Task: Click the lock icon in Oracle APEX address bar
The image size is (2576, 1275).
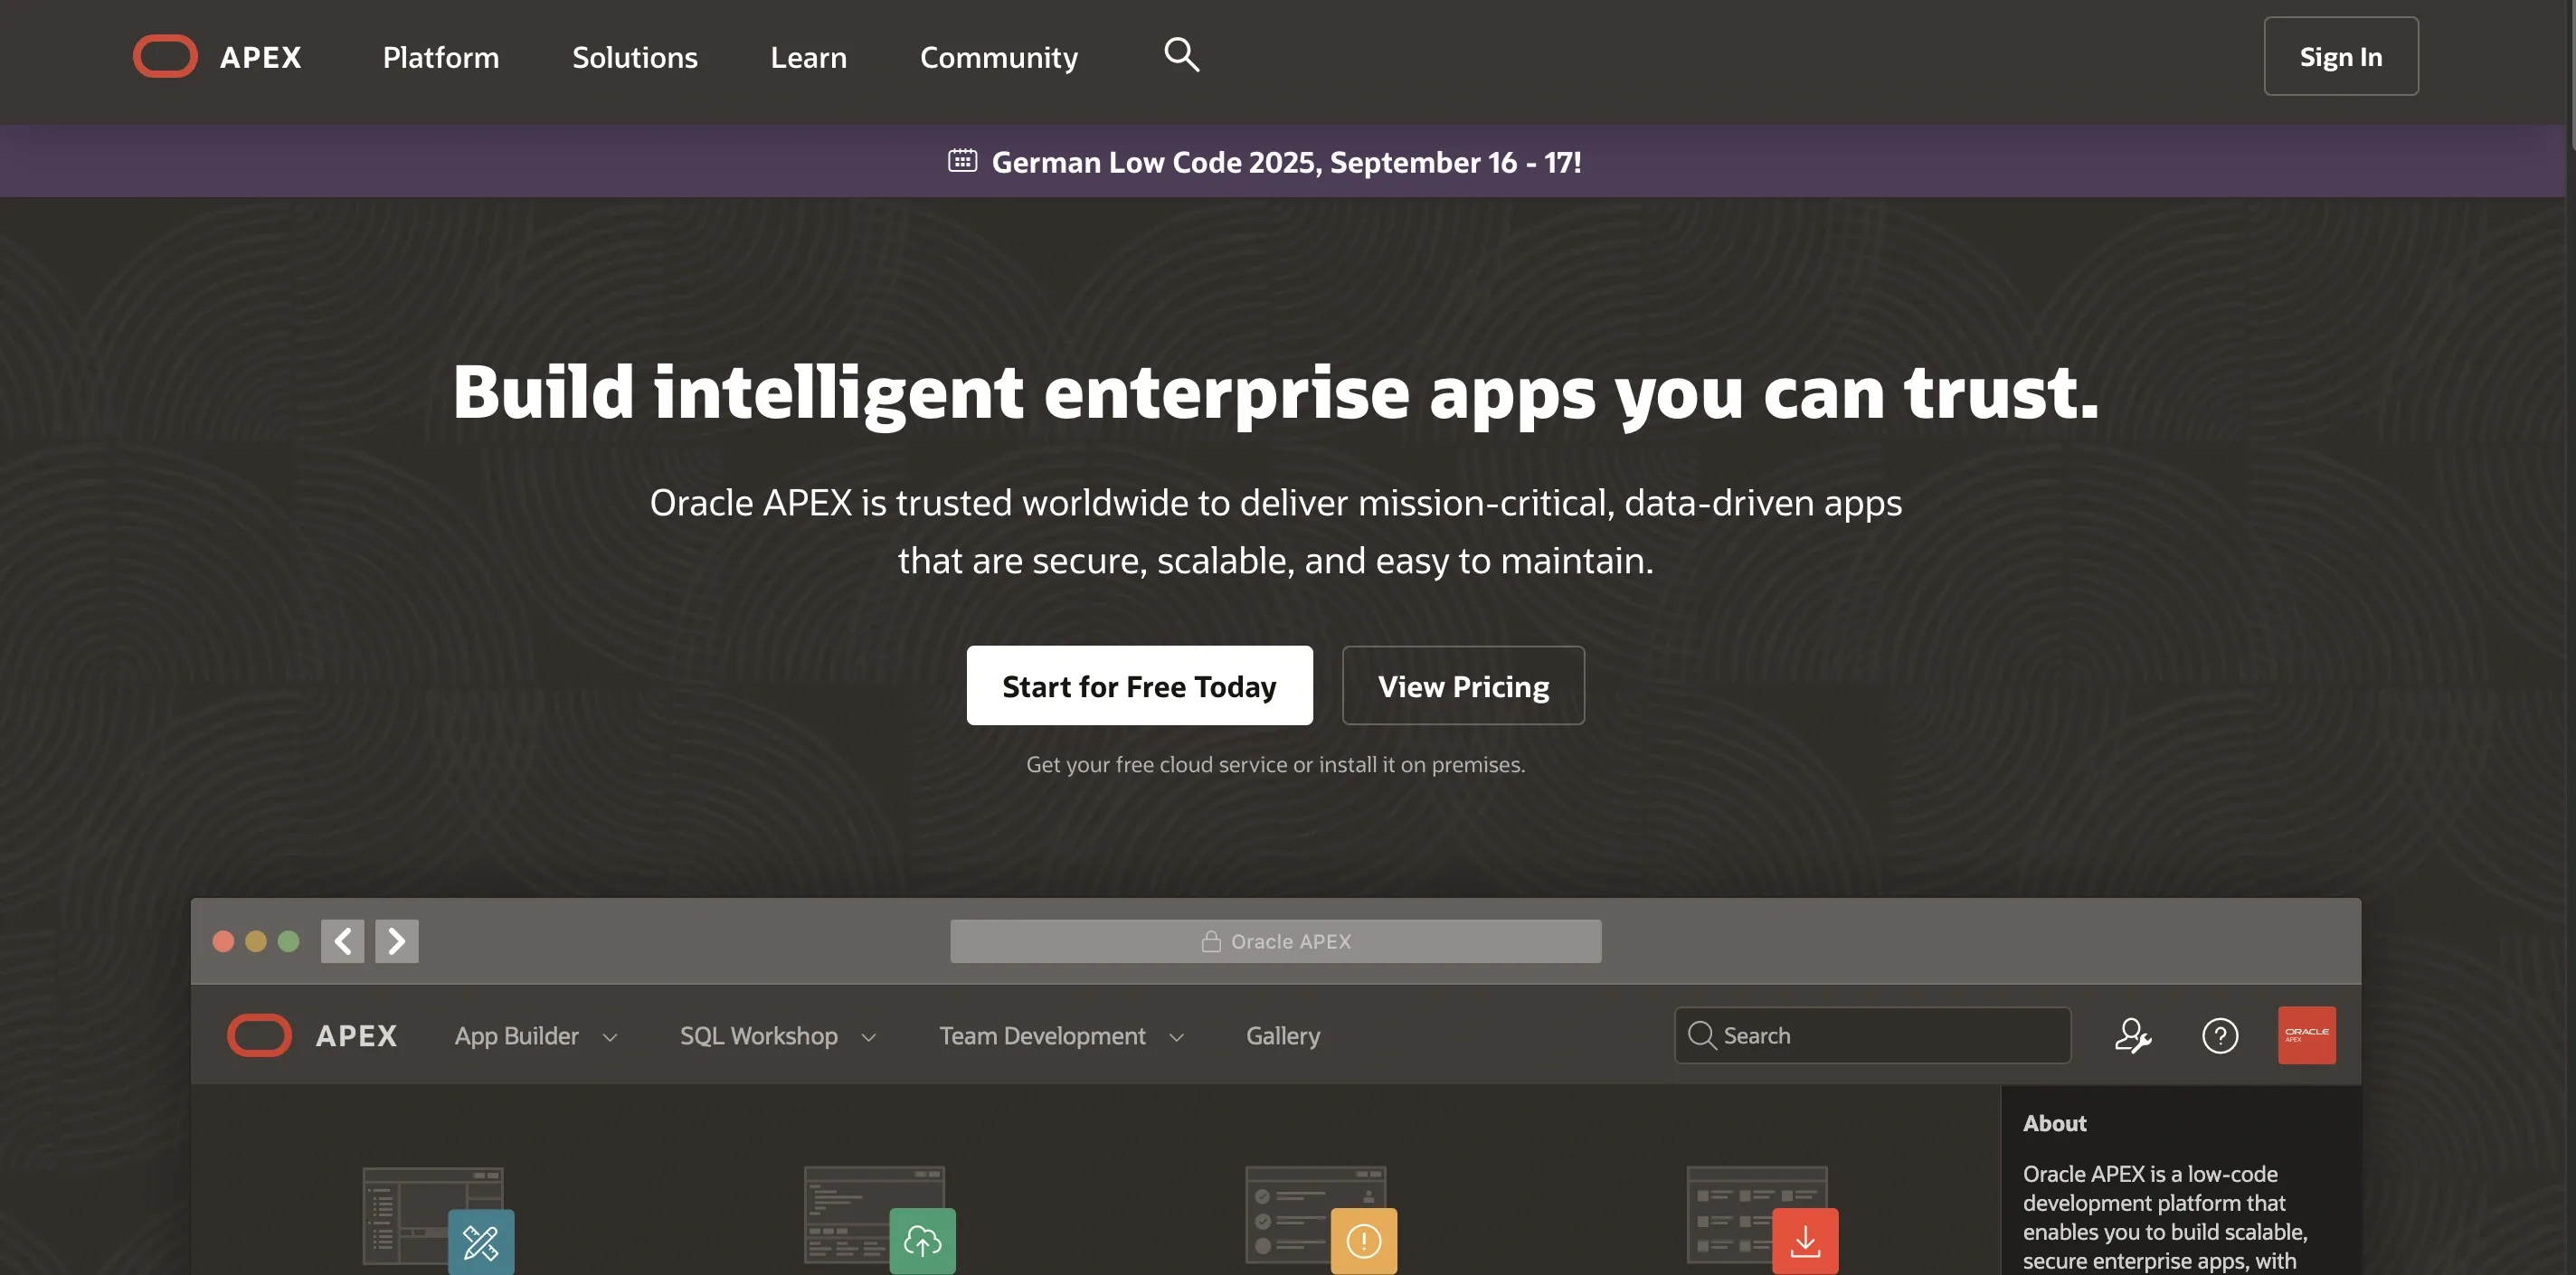Action: (x=1211, y=941)
